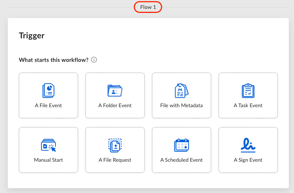
Task: Click the File with Metadata tag icon
Action: 182,91
